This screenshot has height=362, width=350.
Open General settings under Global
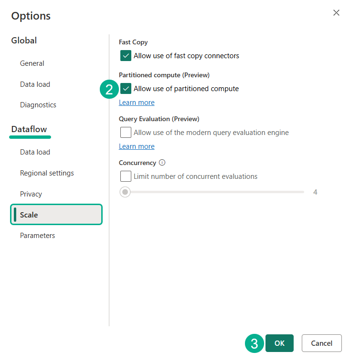pyautogui.click(x=32, y=63)
